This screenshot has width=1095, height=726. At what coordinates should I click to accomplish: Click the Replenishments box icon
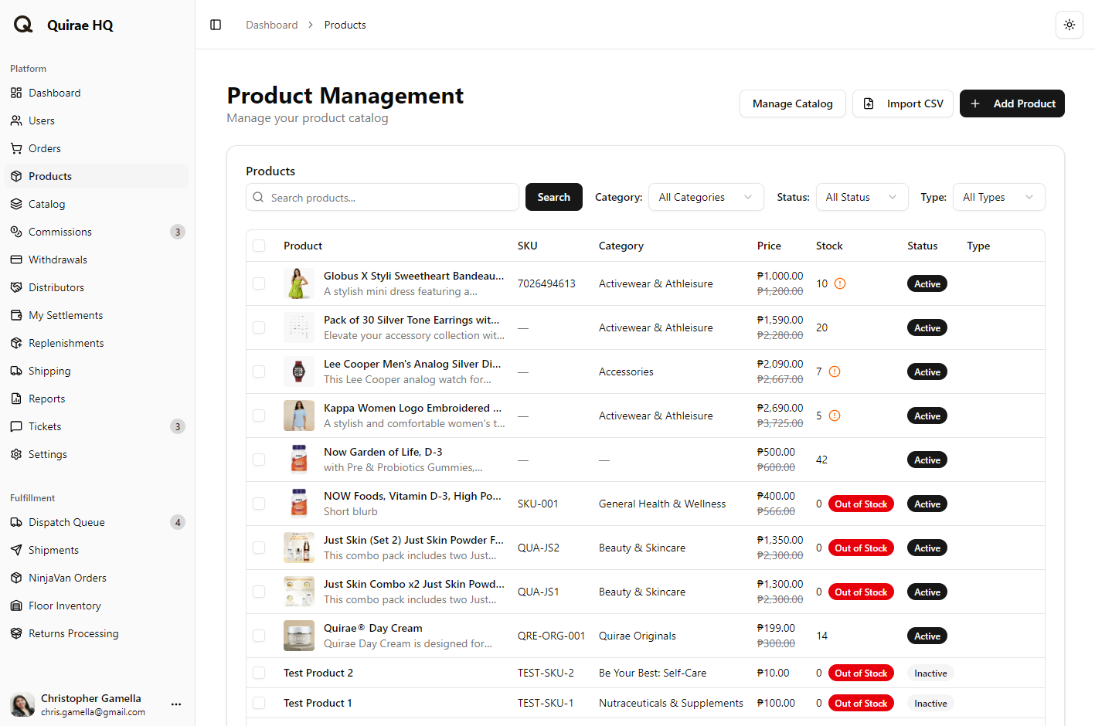(x=16, y=343)
